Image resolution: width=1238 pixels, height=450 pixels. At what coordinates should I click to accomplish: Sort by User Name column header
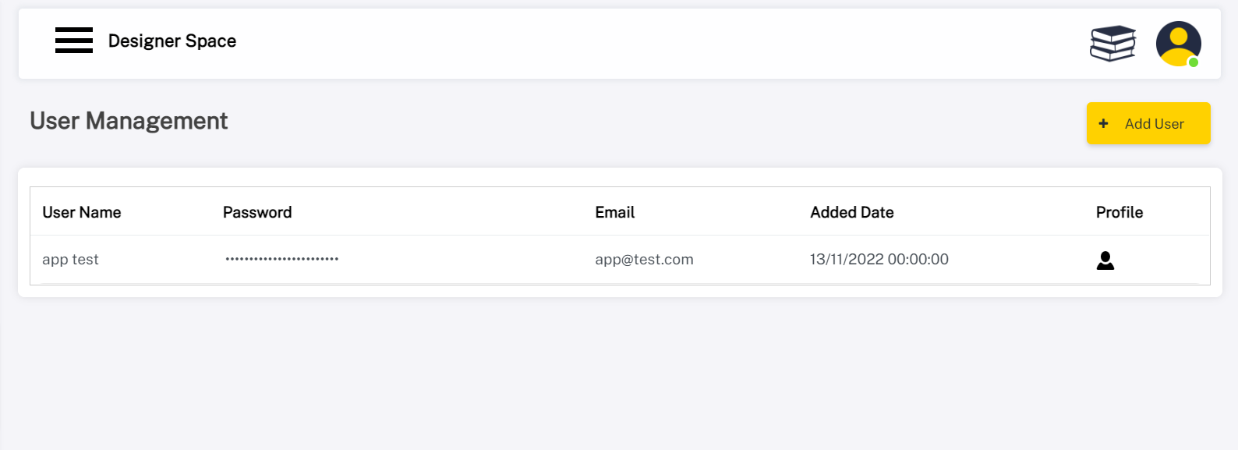(82, 212)
